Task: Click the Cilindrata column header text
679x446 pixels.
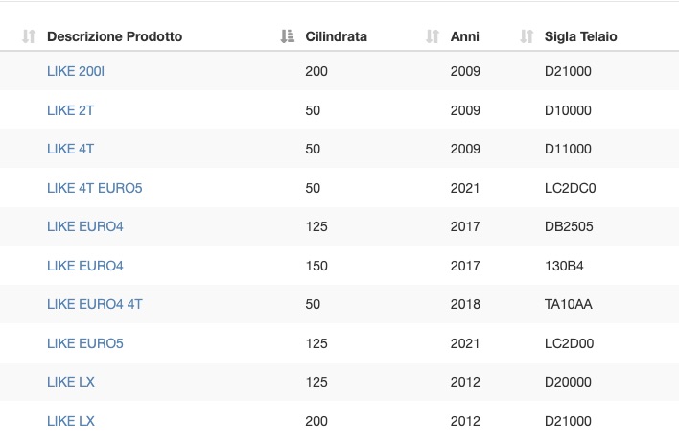Action: [336, 36]
